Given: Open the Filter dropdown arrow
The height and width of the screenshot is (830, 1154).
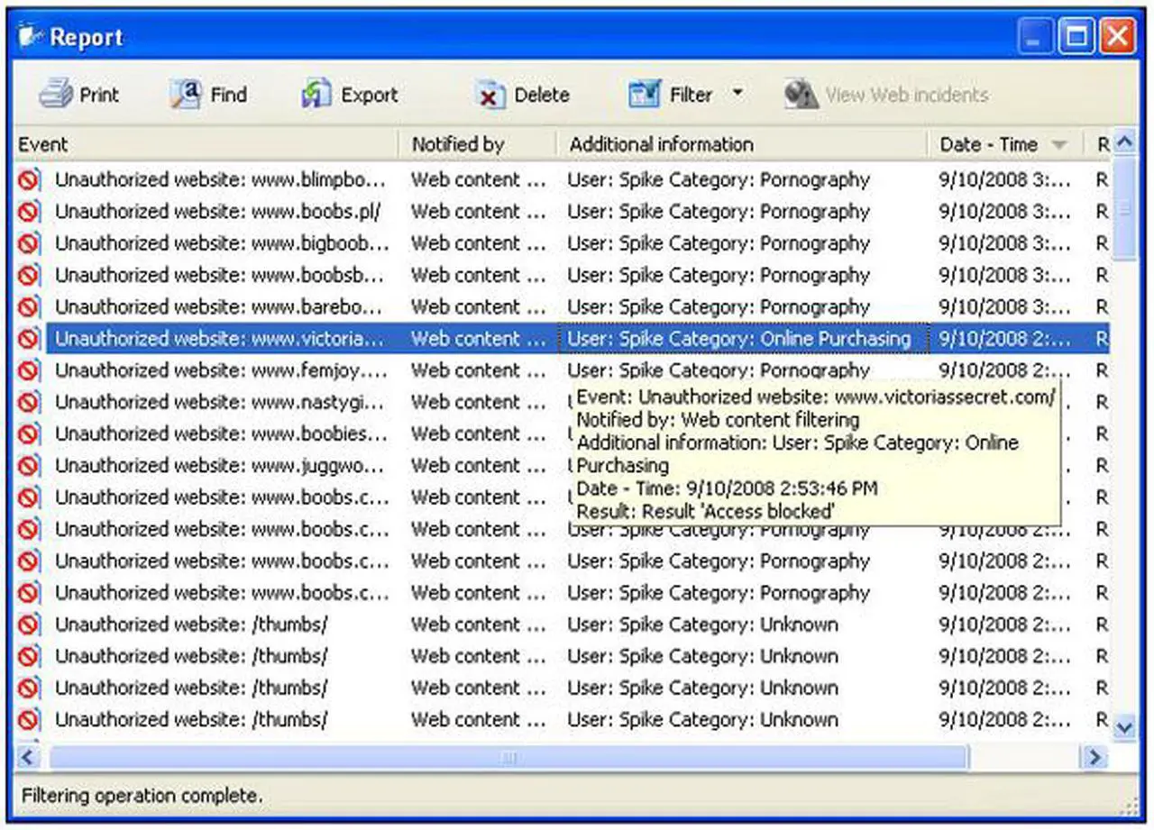Looking at the screenshot, I should point(737,93).
